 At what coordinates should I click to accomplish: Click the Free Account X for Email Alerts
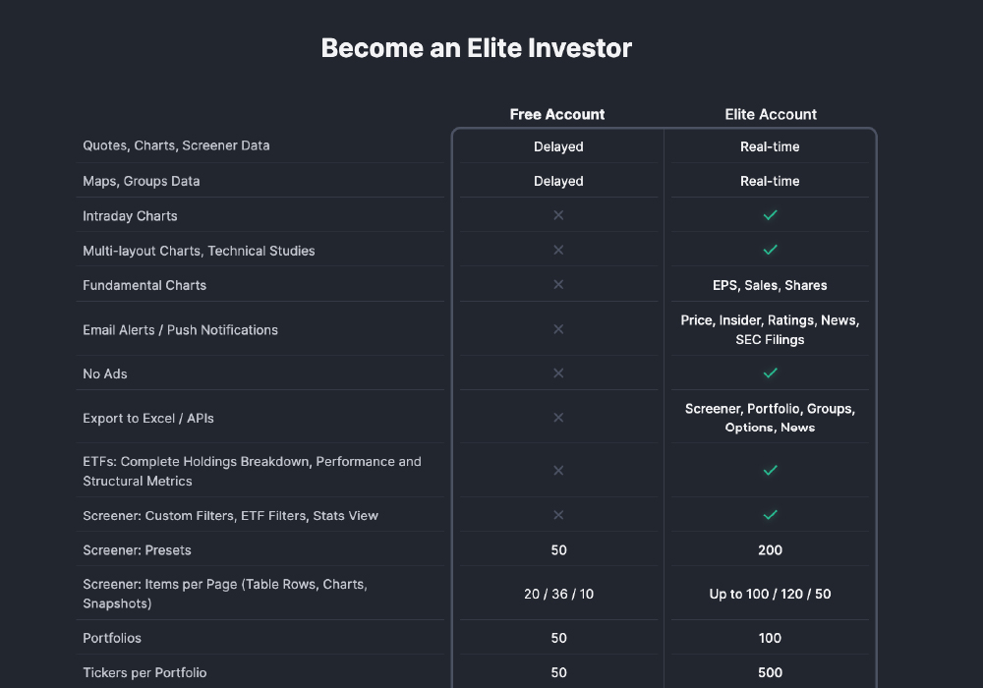coord(558,329)
